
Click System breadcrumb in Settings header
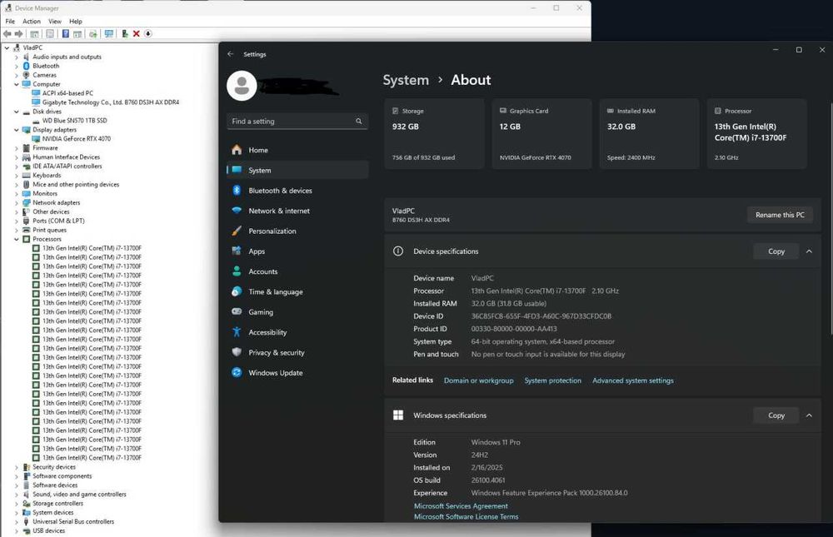[x=406, y=80]
